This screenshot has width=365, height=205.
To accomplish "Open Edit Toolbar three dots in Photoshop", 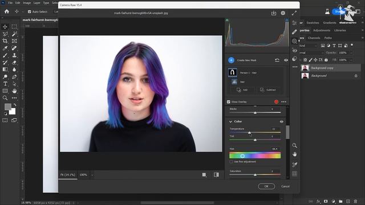I will coord(14,98).
